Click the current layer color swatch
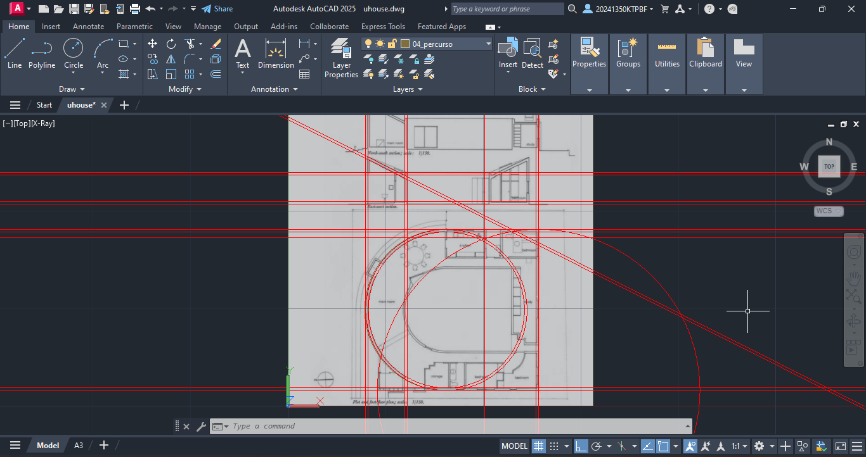866x457 pixels. click(404, 44)
